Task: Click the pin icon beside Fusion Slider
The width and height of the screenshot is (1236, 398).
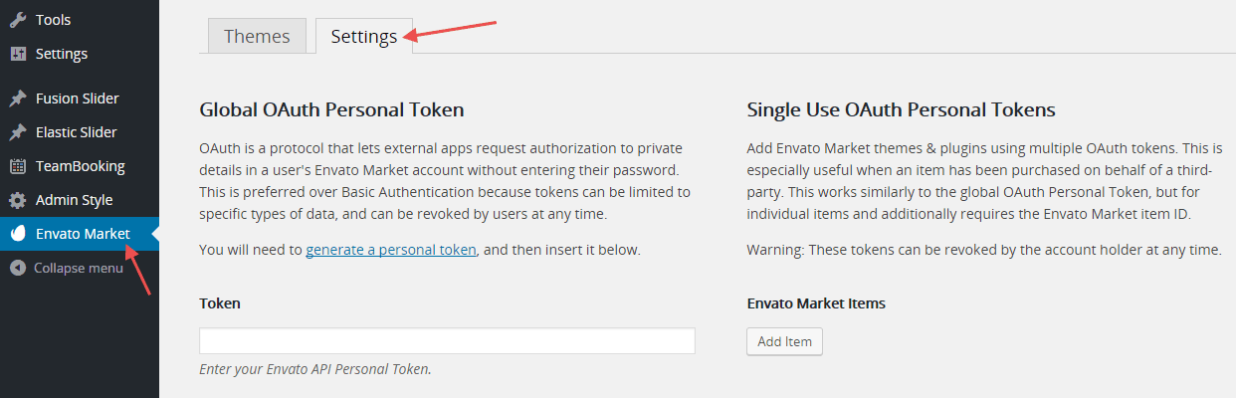Action: tap(18, 99)
